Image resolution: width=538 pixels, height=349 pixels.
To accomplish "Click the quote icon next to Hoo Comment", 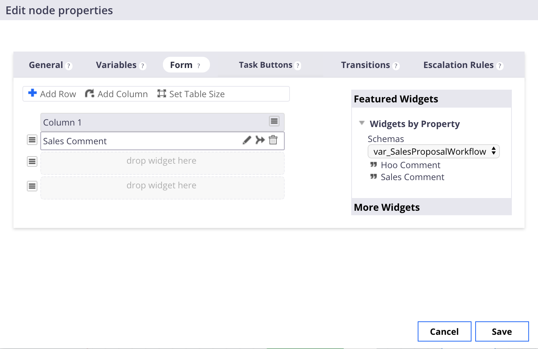I will coord(374,165).
